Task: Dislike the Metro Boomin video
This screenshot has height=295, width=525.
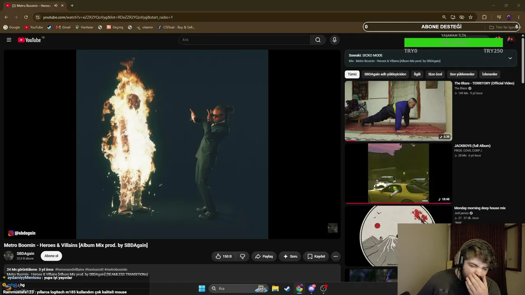Action: click(242, 256)
